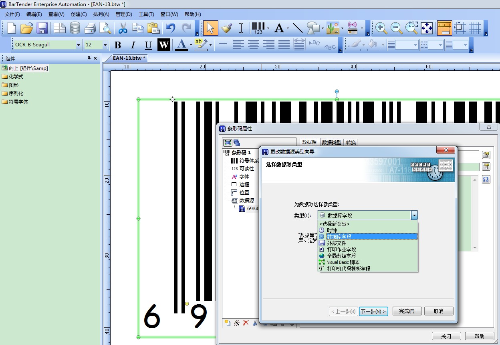Select the text A creation tool
This screenshot has height=345, width=500.
coord(279,28)
